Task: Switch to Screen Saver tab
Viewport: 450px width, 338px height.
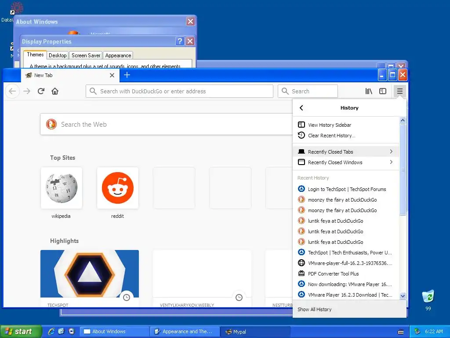Action: click(86, 55)
